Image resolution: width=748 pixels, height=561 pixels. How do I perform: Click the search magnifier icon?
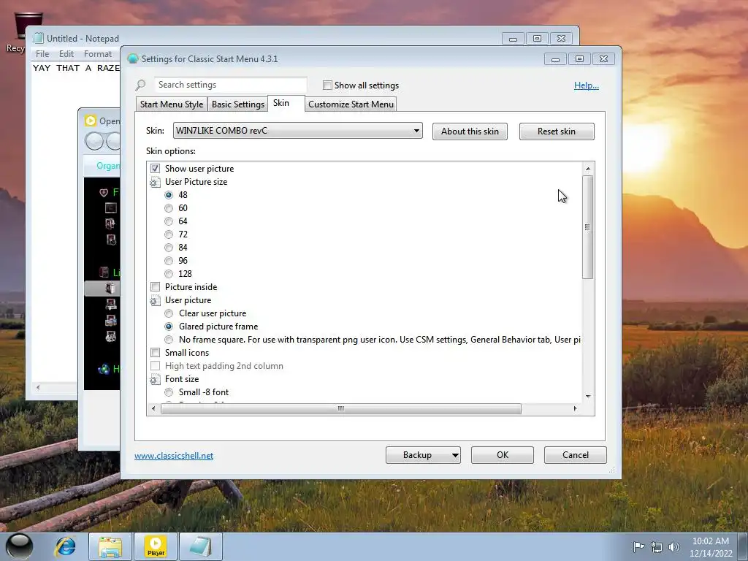[x=140, y=85]
